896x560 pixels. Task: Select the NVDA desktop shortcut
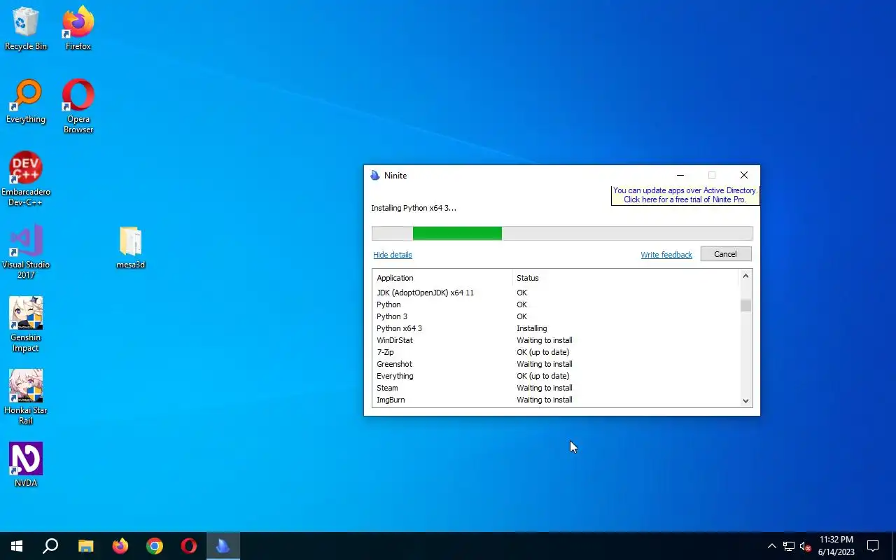[x=26, y=465]
